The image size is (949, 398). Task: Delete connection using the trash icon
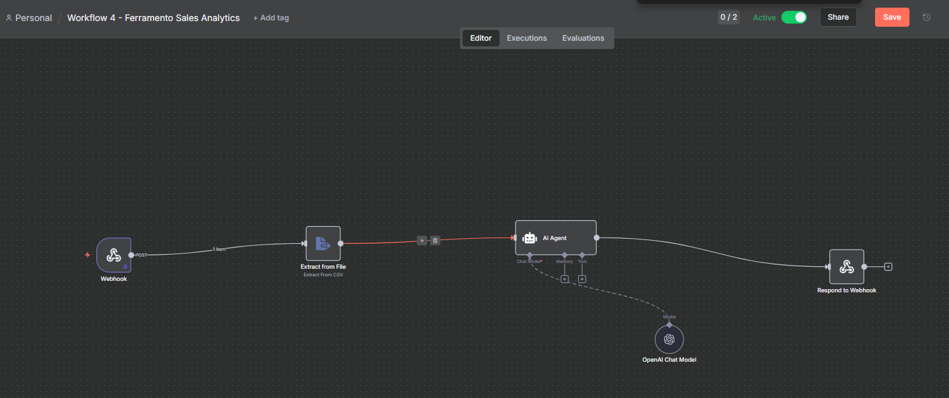click(x=435, y=241)
